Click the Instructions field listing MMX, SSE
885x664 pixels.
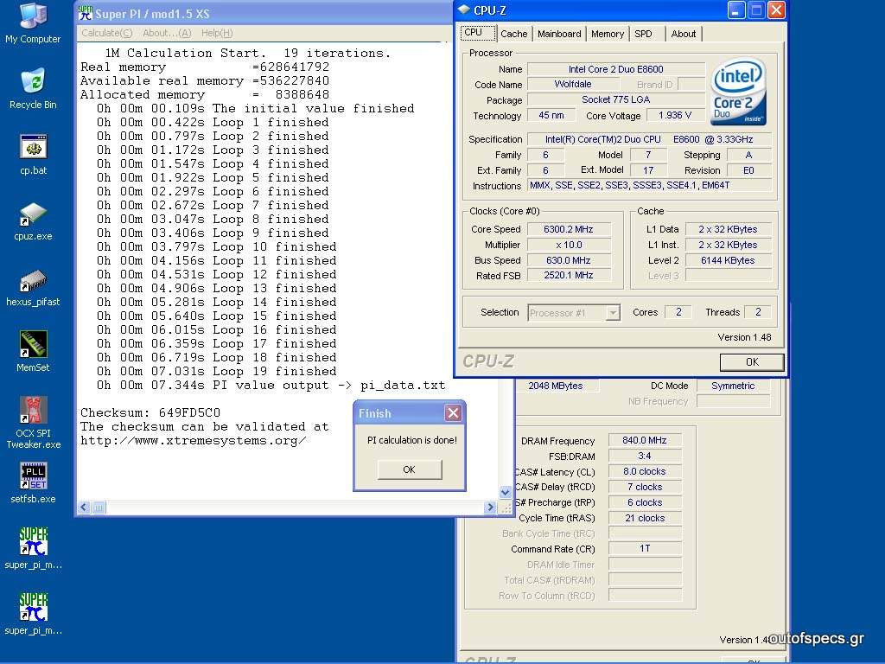[x=649, y=185]
